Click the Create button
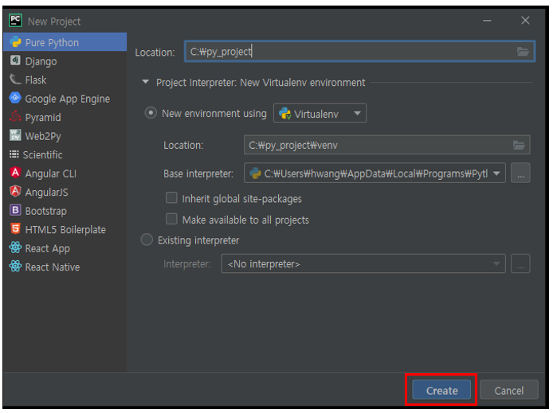 [441, 390]
